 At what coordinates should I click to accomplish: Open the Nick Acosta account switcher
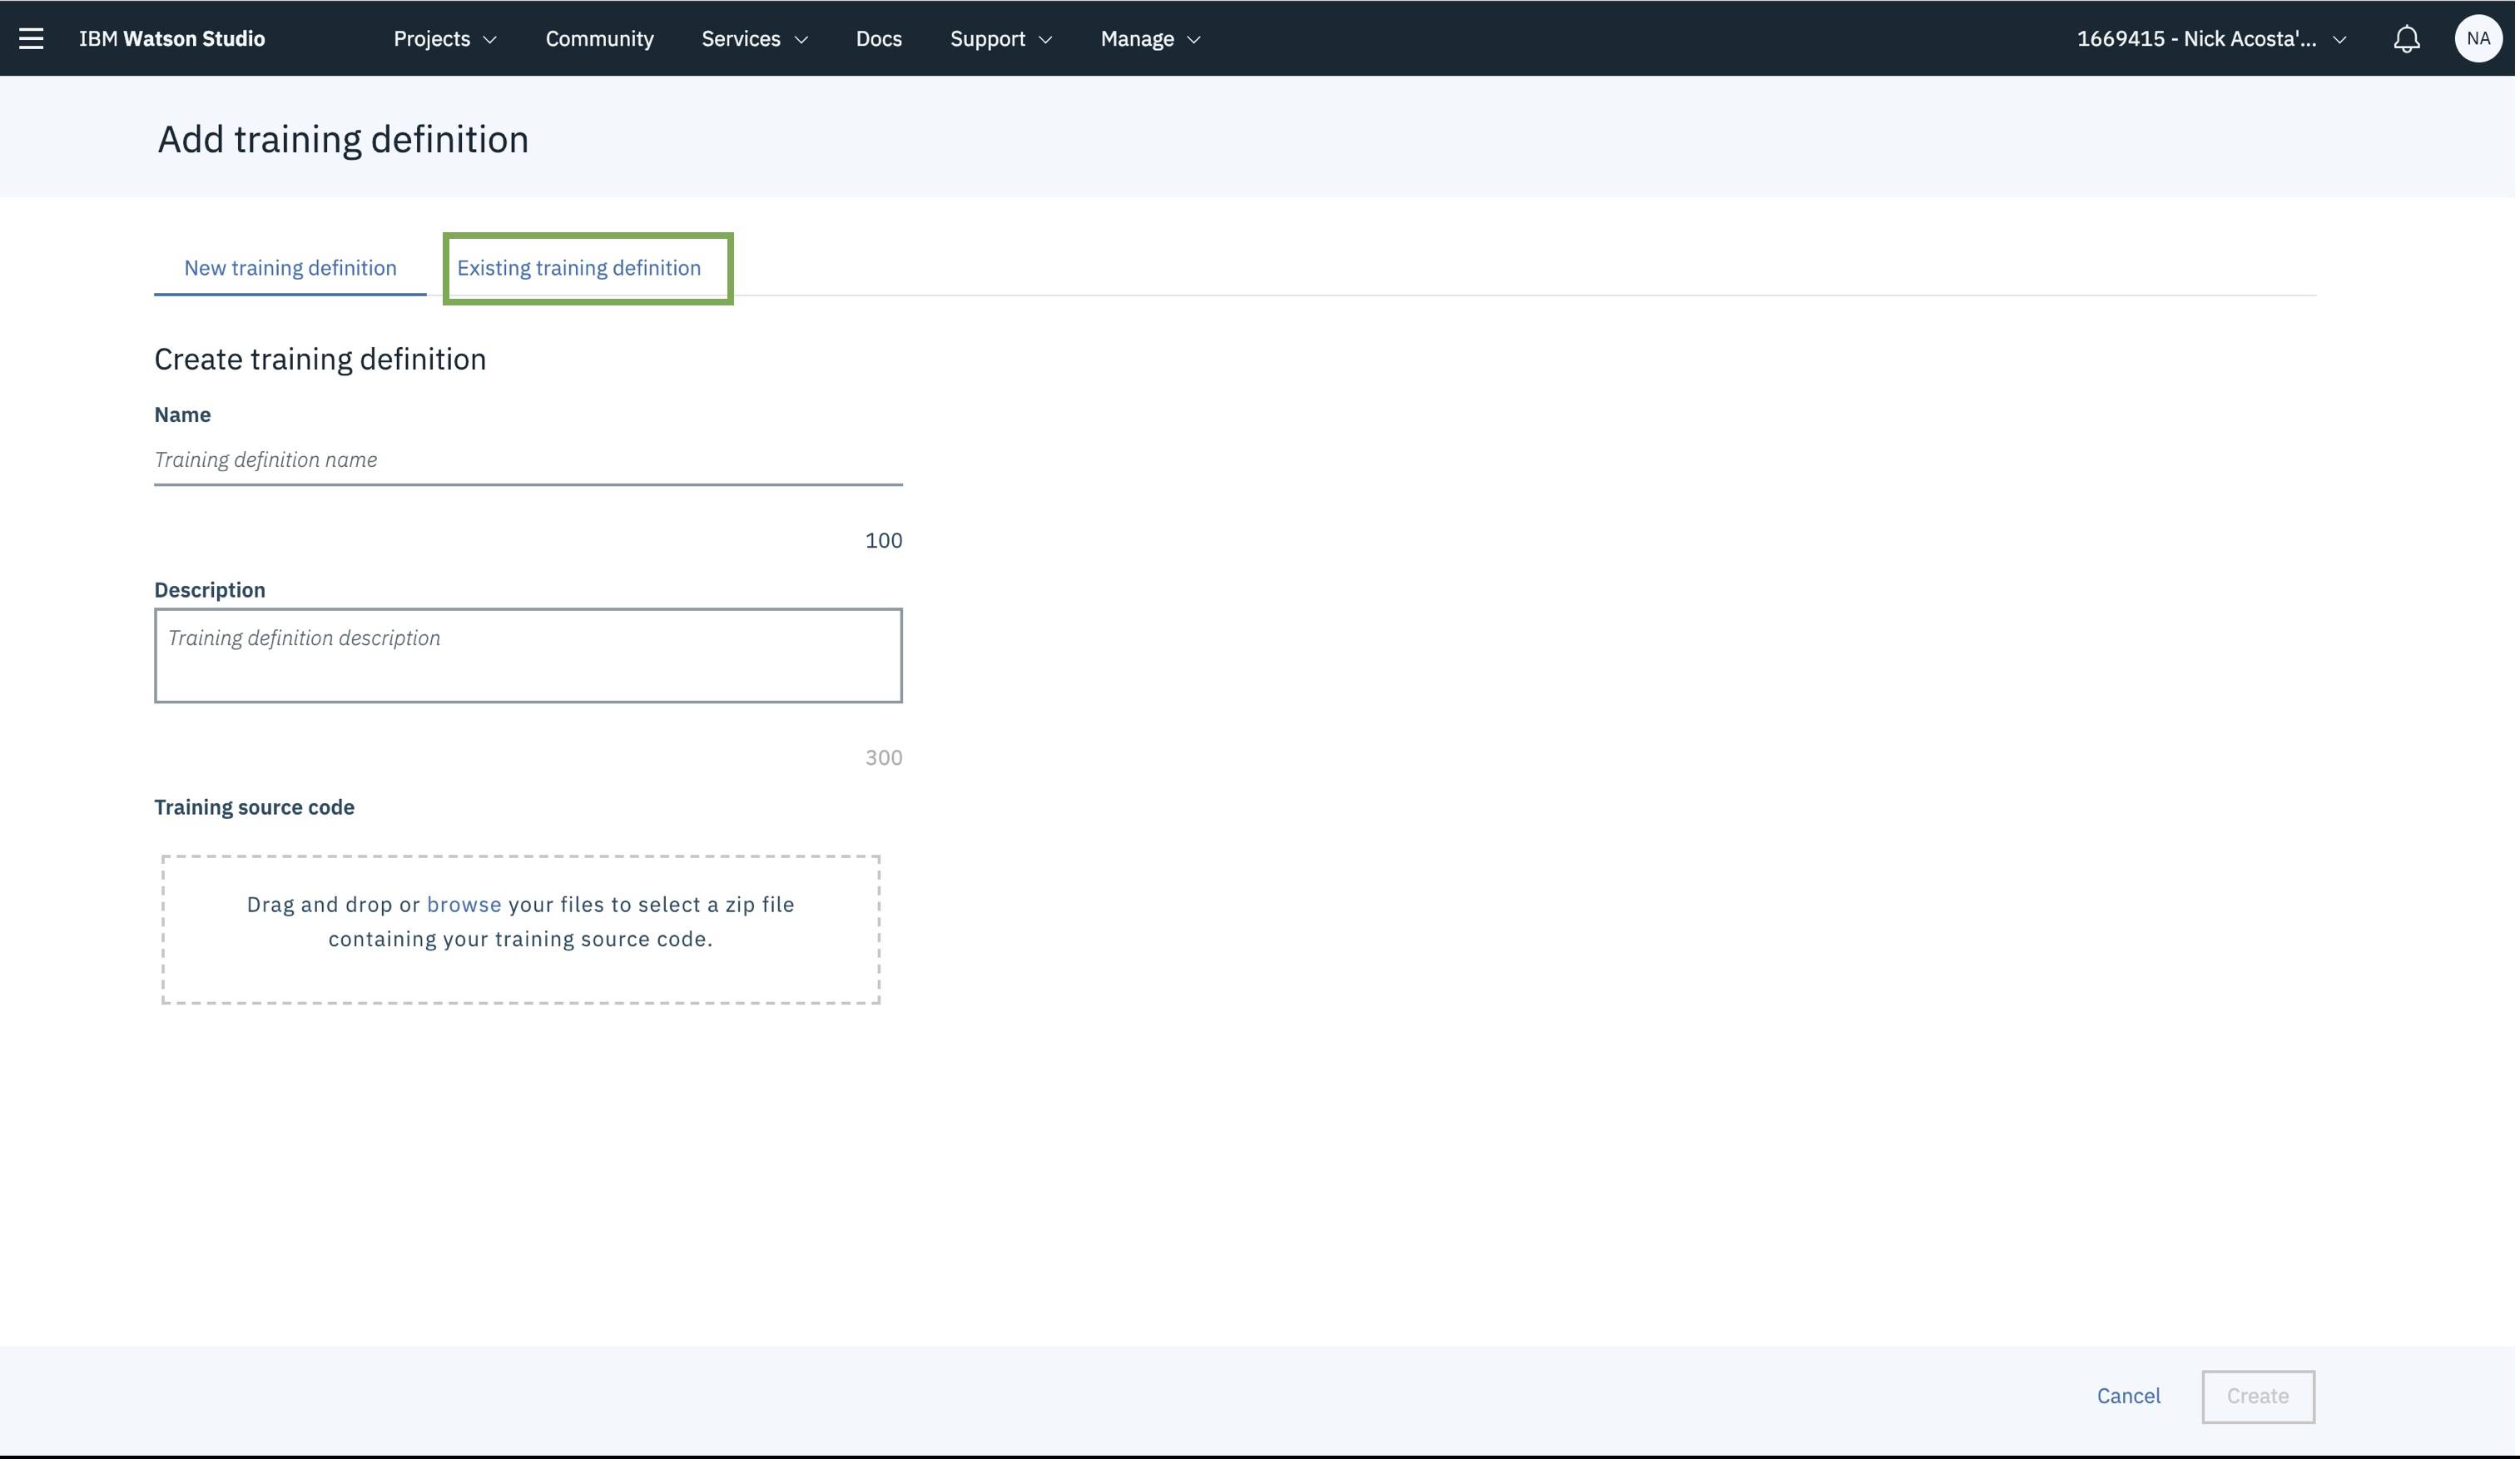pyautogui.click(x=2214, y=38)
